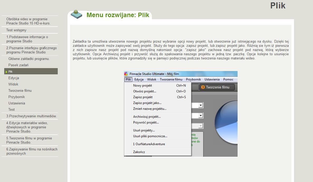Click the Ctrl+O shortcut label

click(181, 91)
